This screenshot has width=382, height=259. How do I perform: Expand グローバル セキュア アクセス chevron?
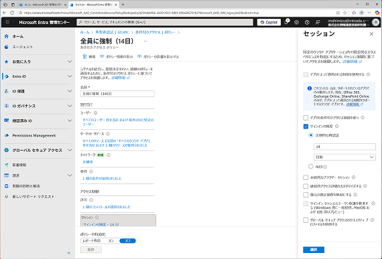(70, 151)
